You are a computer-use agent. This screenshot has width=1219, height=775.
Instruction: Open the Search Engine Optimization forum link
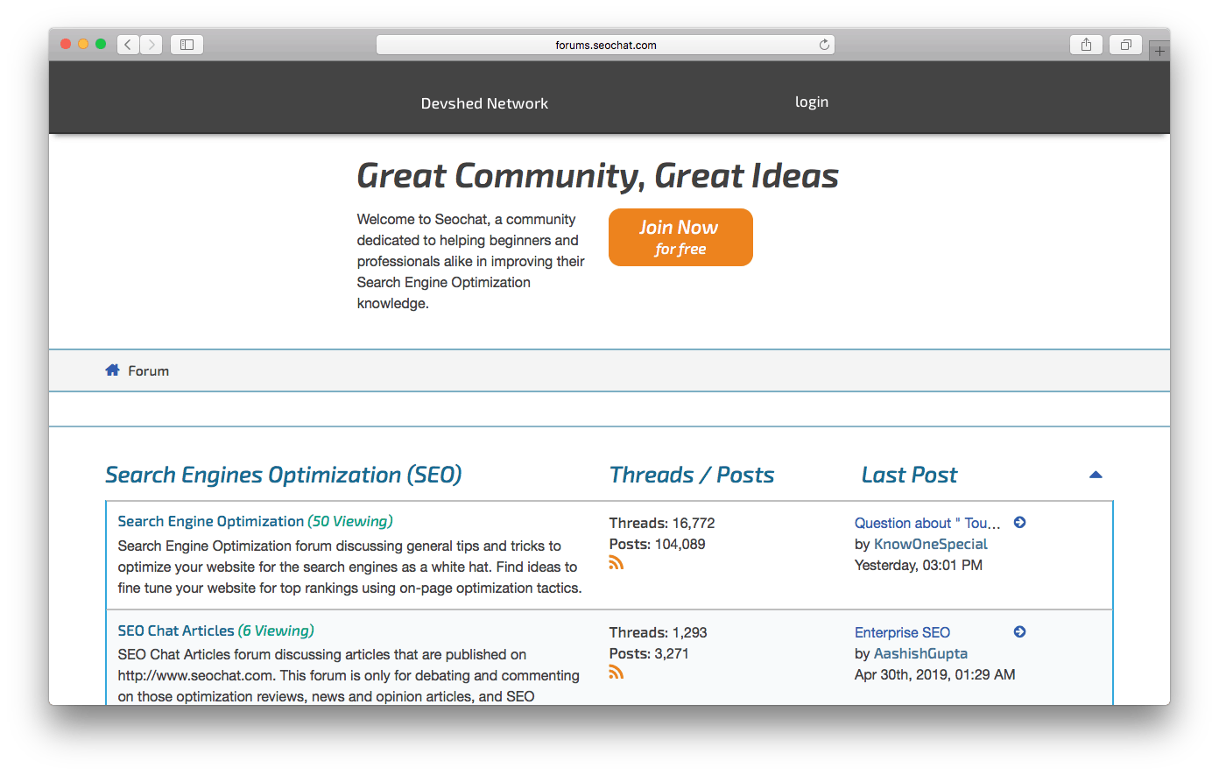(211, 521)
